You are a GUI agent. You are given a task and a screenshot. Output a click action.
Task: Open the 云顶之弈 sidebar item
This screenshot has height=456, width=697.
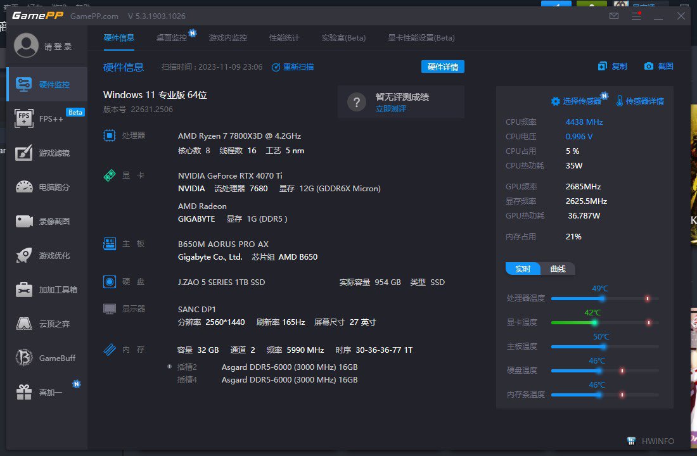click(x=47, y=324)
